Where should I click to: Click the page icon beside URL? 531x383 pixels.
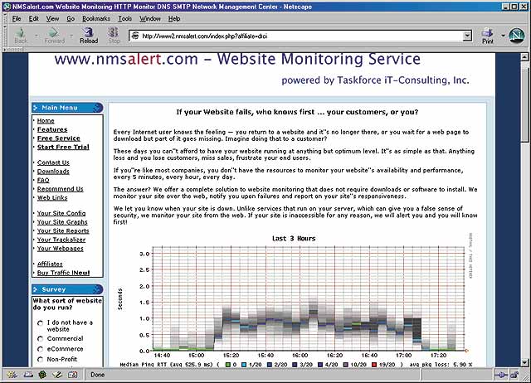135,36
